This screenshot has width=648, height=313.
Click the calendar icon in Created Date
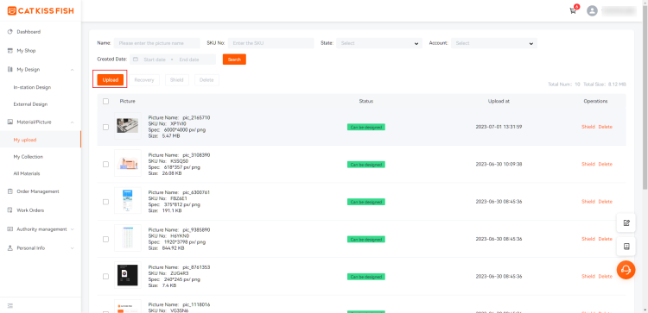tap(136, 59)
